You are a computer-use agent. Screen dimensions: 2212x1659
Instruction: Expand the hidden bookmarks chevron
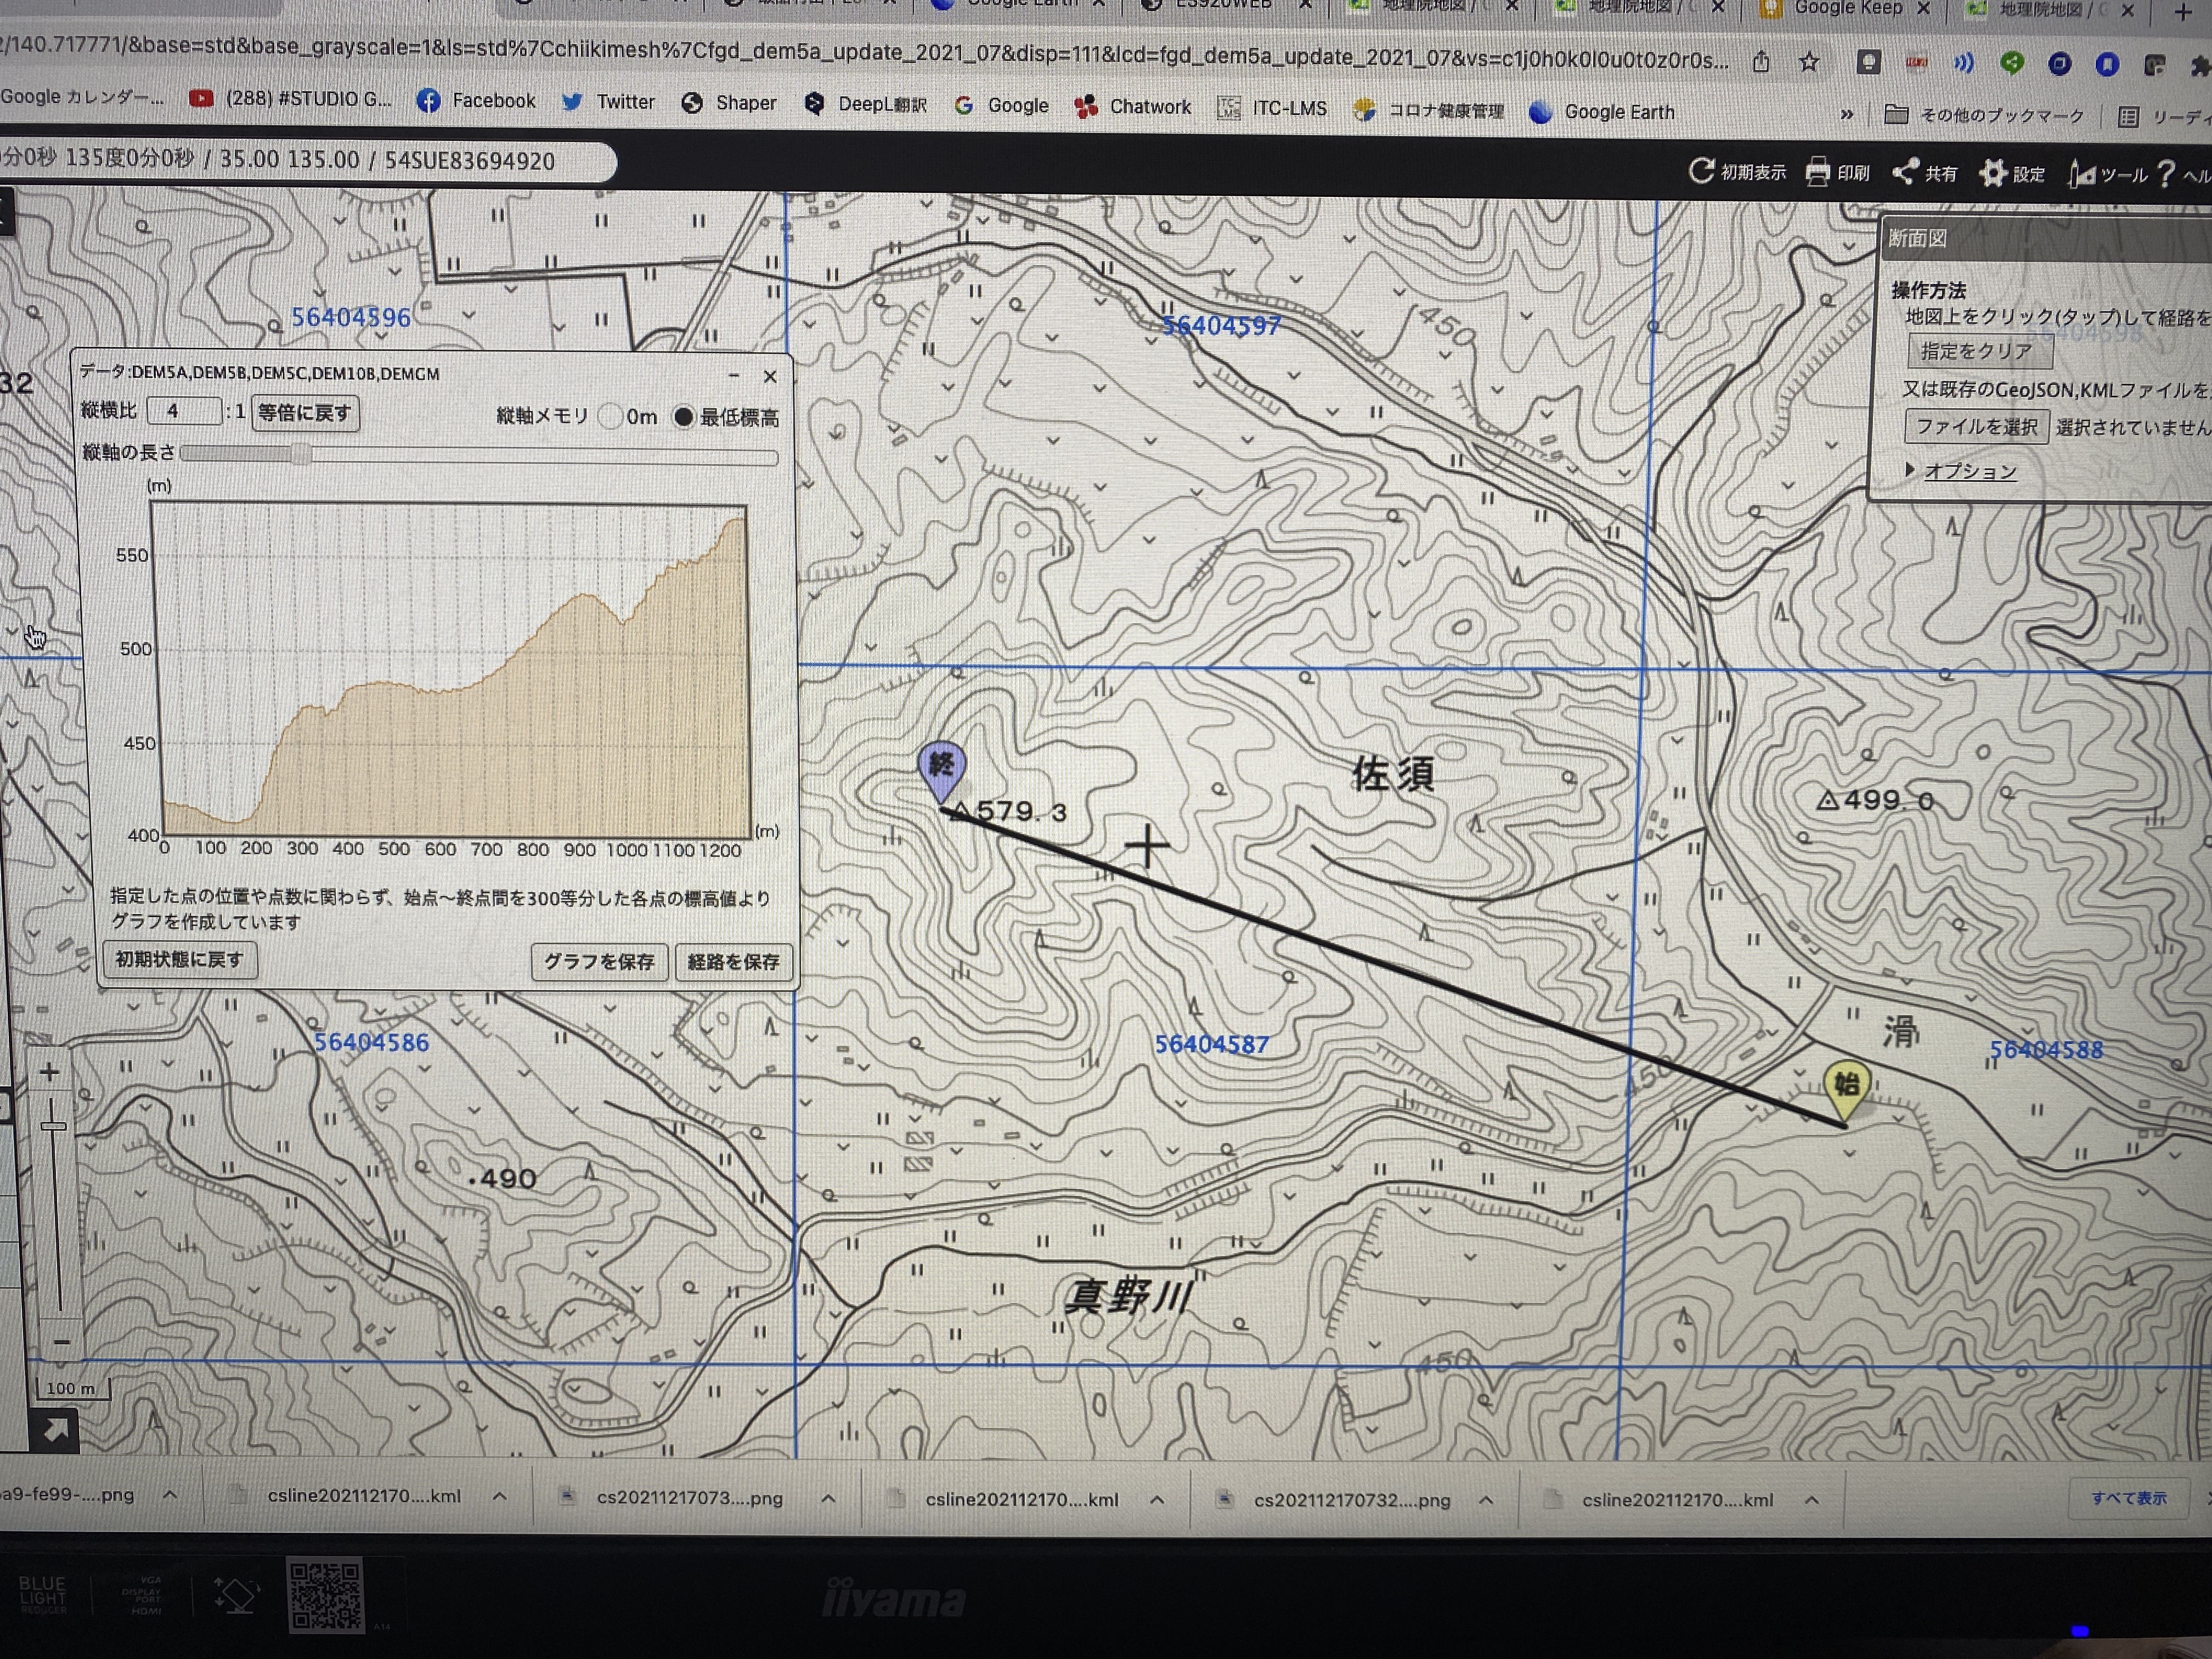pos(1846,114)
